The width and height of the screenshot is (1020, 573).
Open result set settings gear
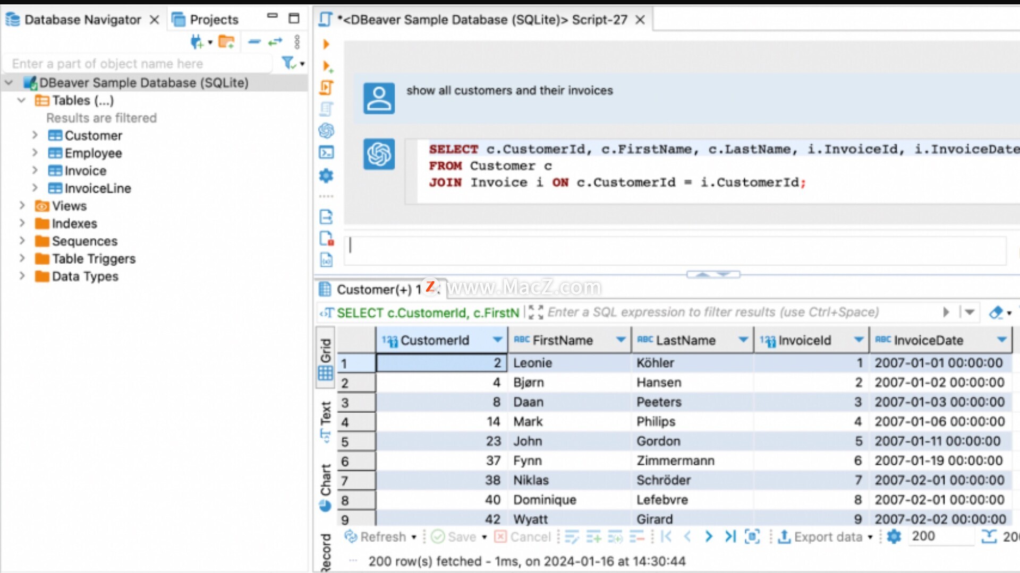point(894,537)
